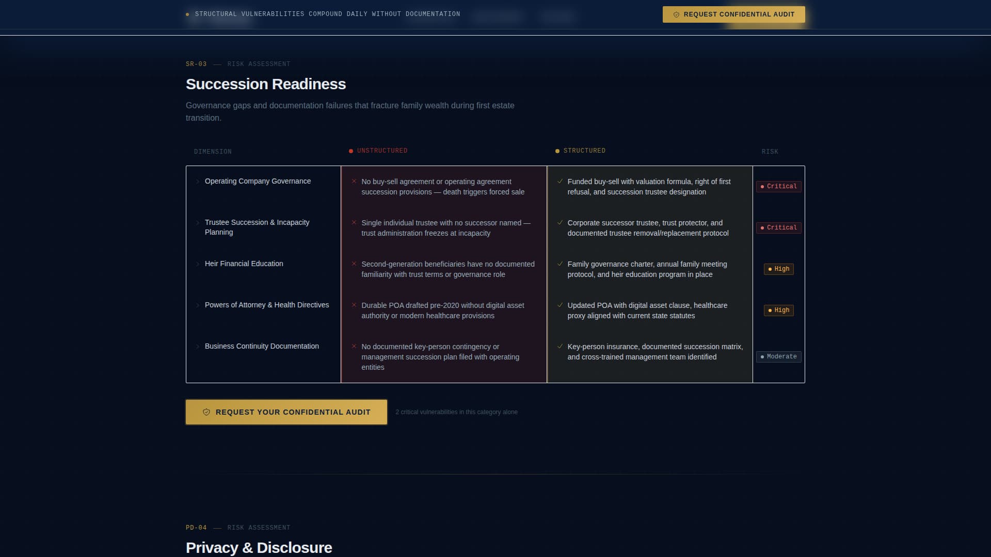Click 'Governance gaps and documentation failures' description
991x557 pixels.
pyautogui.click(x=350, y=111)
